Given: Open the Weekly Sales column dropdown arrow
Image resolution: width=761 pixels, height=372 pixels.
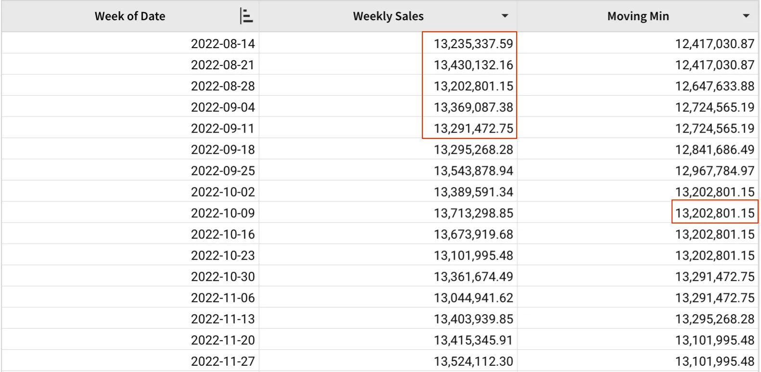Looking at the screenshot, I should tap(505, 16).
